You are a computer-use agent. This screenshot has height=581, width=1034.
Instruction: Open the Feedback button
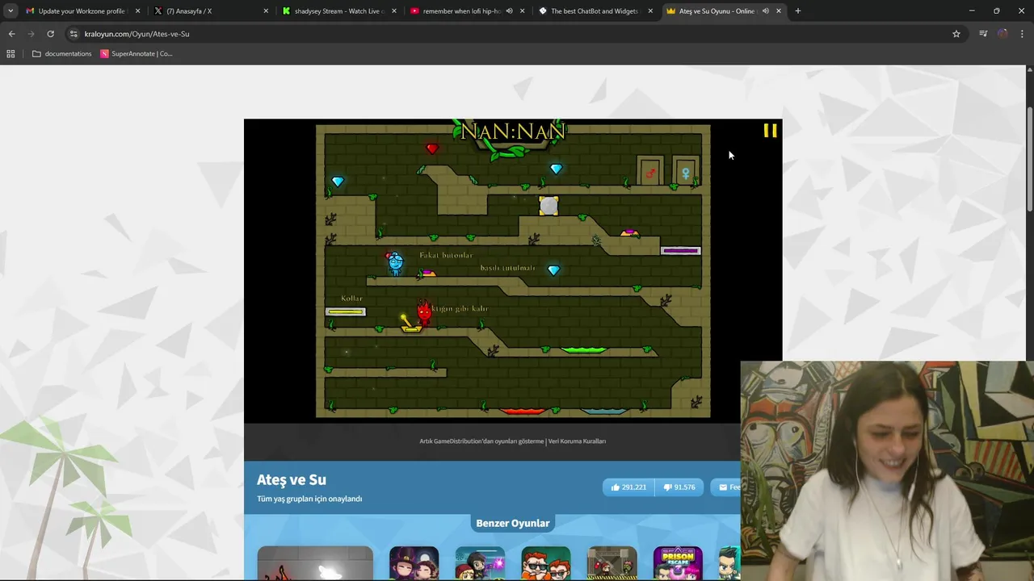point(726,487)
